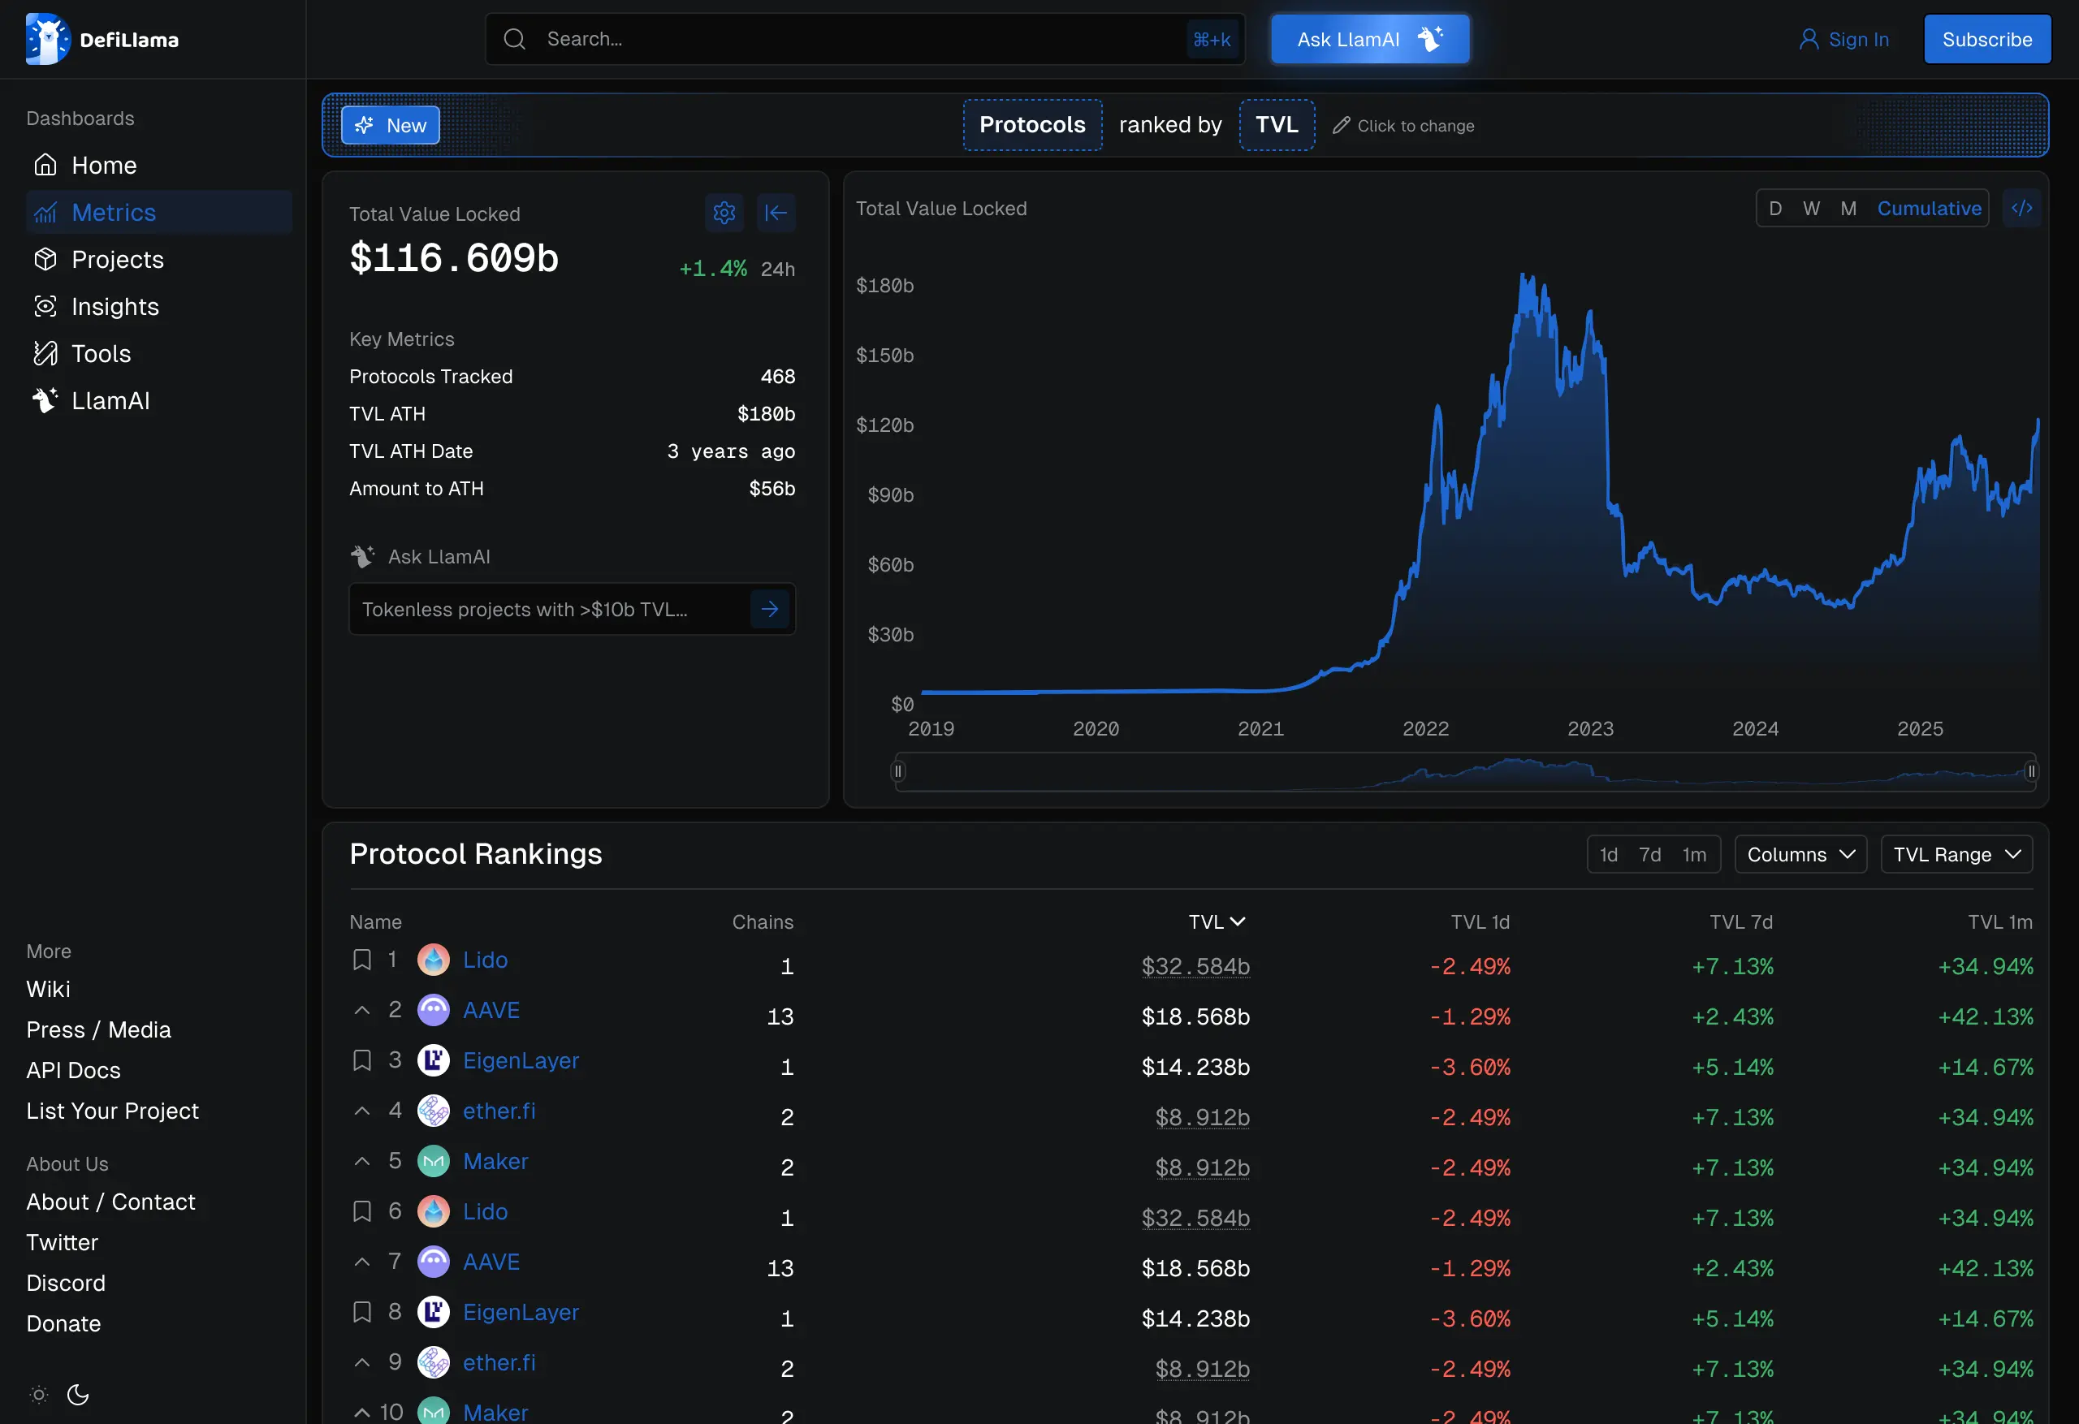The image size is (2079, 1424).
Task: Collapse the Total Value Locked card panel
Action: [776, 213]
